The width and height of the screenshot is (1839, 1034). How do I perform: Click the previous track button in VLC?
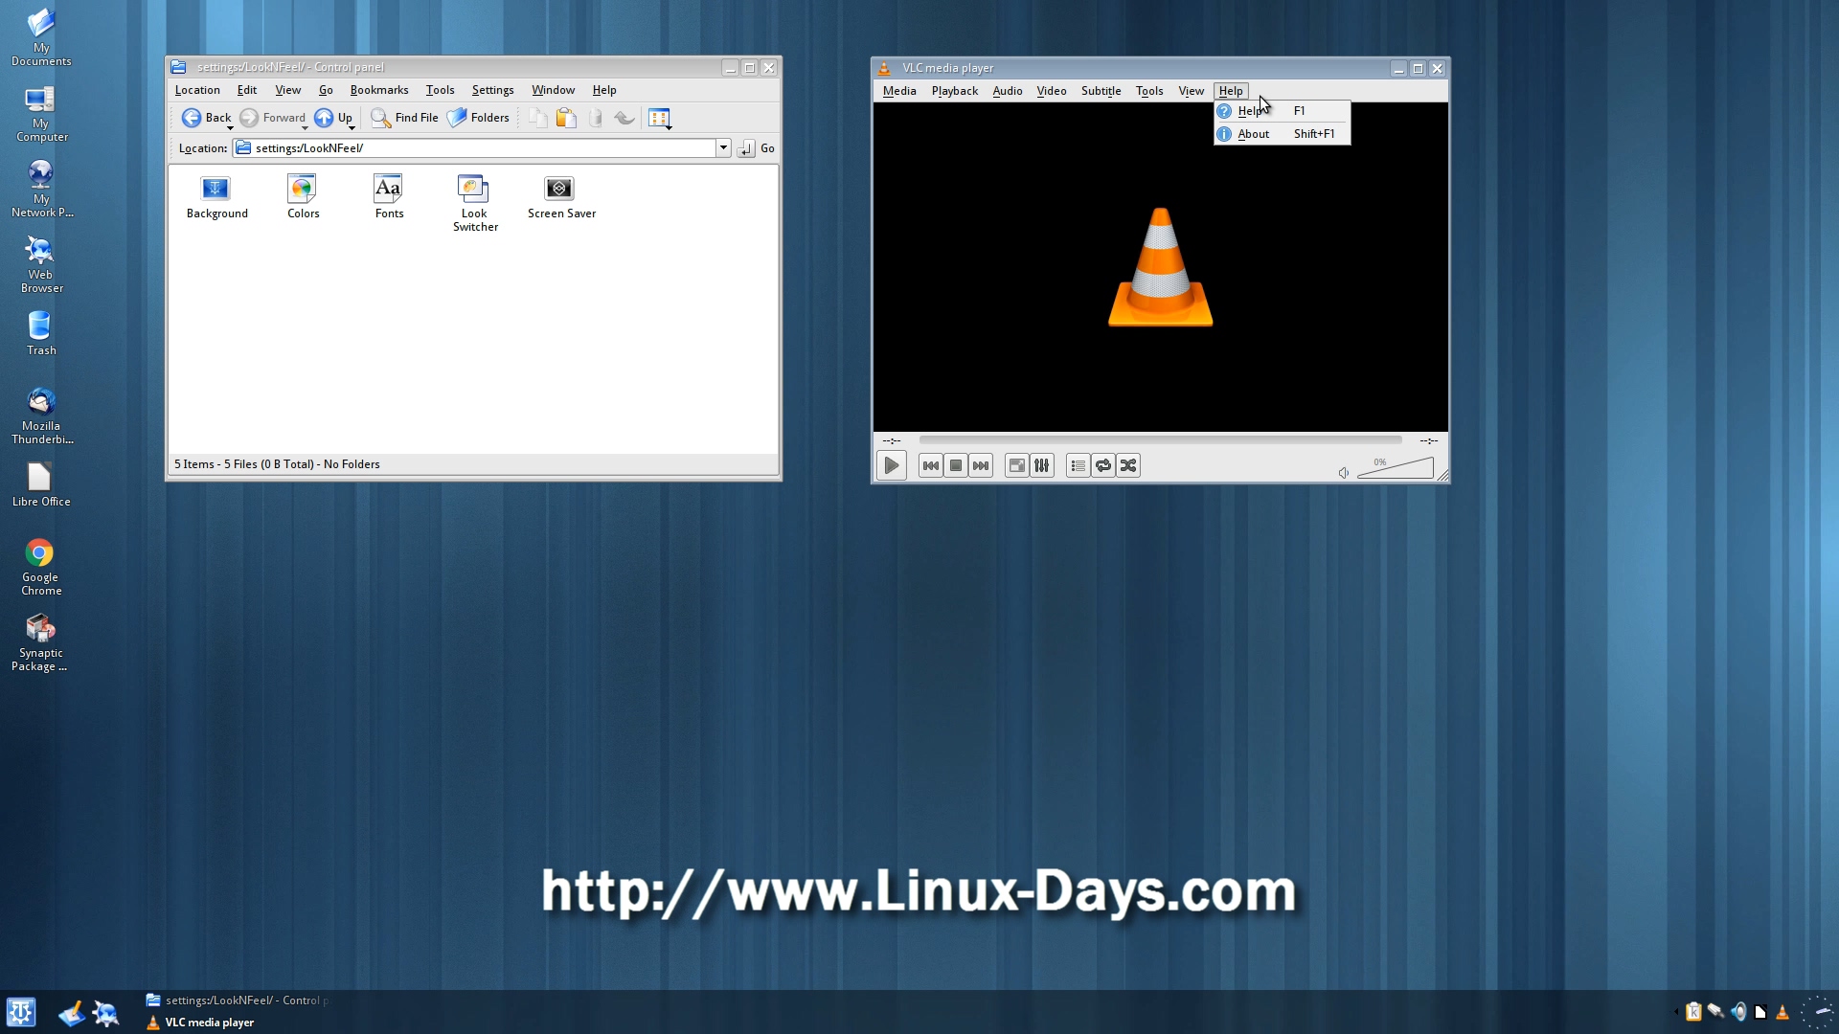click(930, 466)
